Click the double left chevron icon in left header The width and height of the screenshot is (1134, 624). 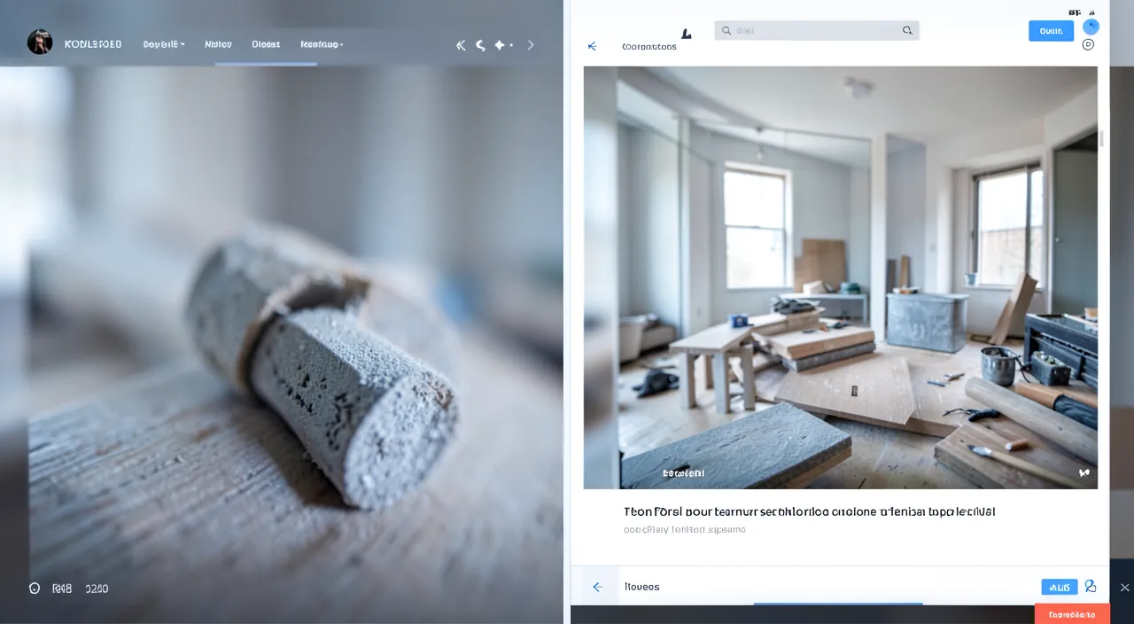click(461, 44)
